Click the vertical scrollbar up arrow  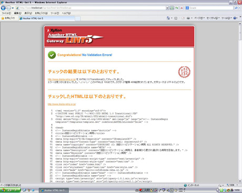tap(240, 24)
